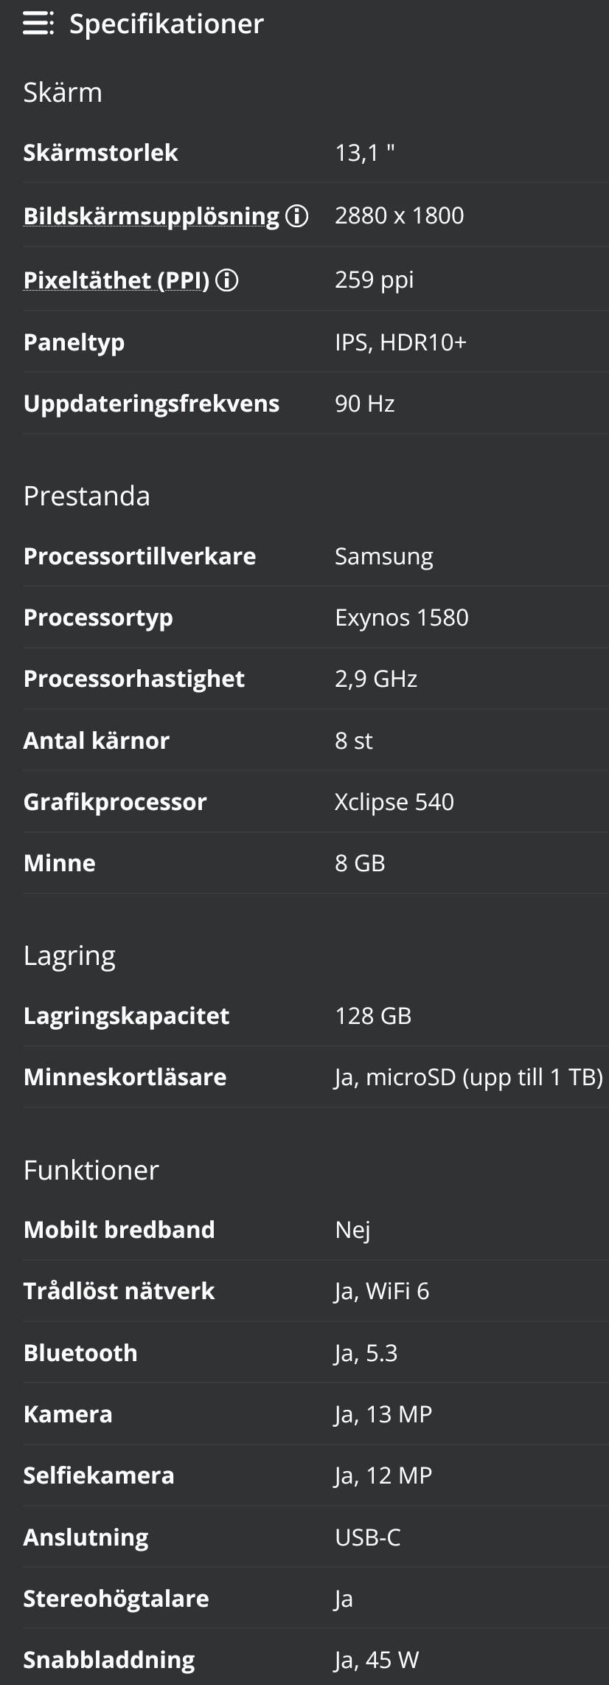Select the Trådlöst nätverk WiFi 6 value
The image size is (609, 1685).
(x=381, y=1291)
